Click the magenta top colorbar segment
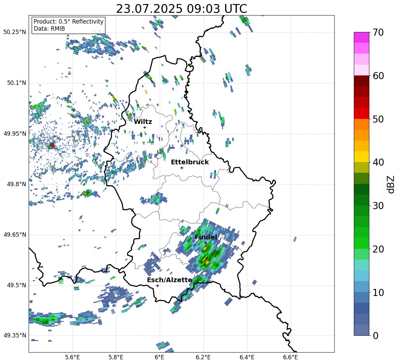The image size is (399, 364). click(x=361, y=37)
